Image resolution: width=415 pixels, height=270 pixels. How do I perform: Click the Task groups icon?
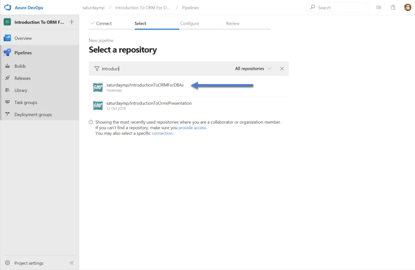7,102
